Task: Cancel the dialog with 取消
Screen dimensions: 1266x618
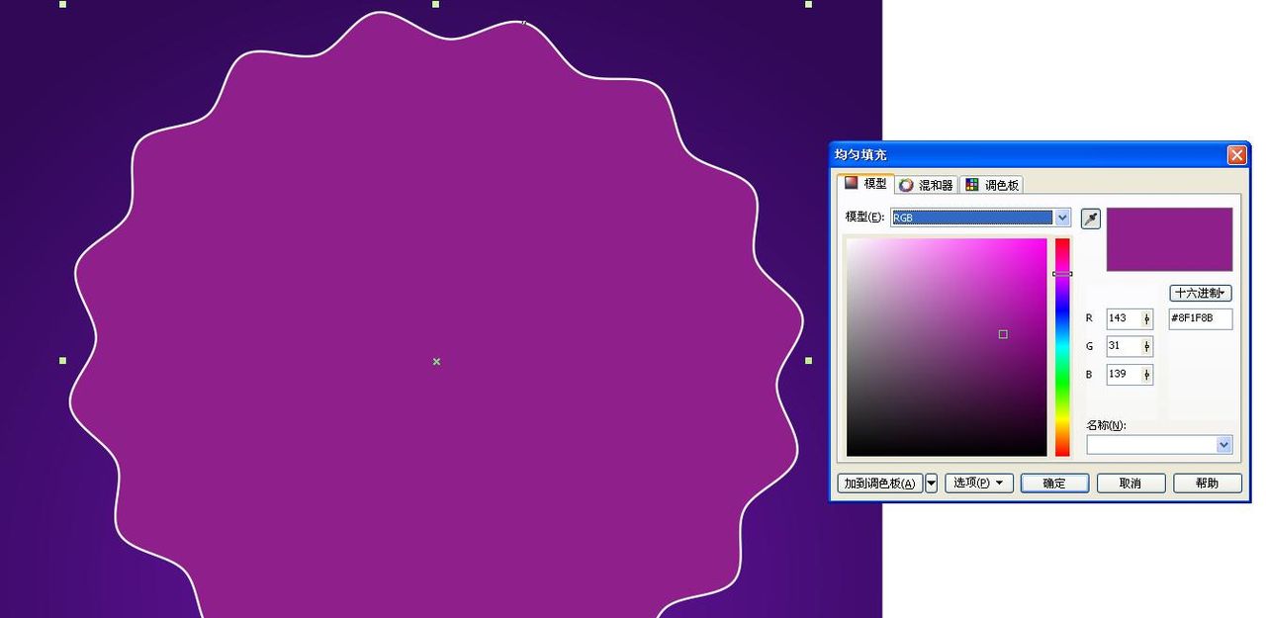Action: tap(1130, 483)
